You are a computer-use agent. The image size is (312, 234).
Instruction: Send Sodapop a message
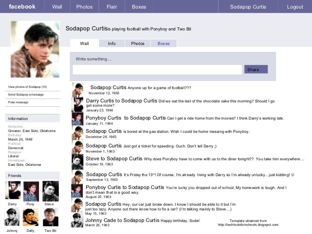point(26,95)
